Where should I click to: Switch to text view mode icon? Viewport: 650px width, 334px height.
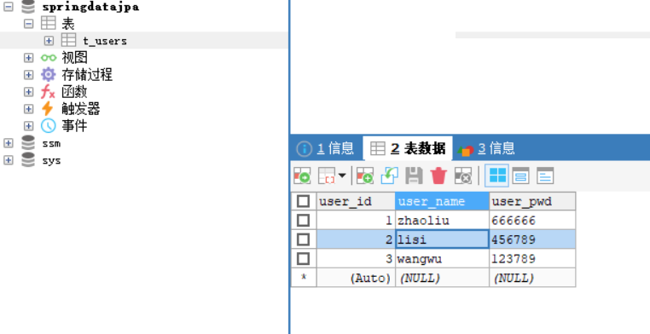point(545,176)
